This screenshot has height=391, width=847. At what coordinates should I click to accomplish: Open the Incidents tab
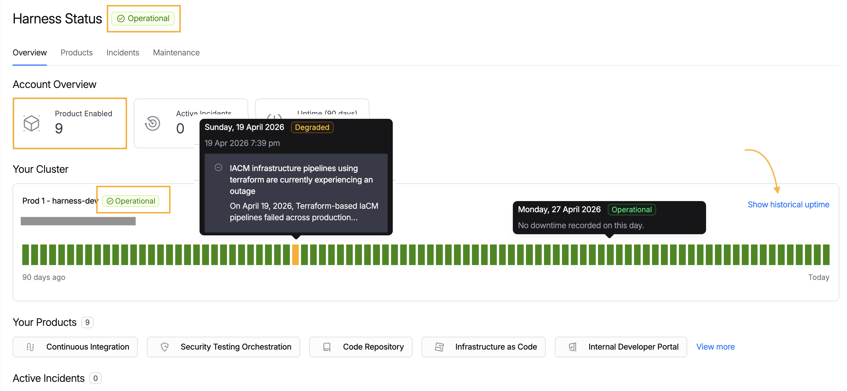coord(123,53)
